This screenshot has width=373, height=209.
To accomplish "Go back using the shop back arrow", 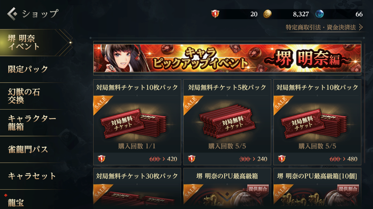I will [x=13, y=13].
